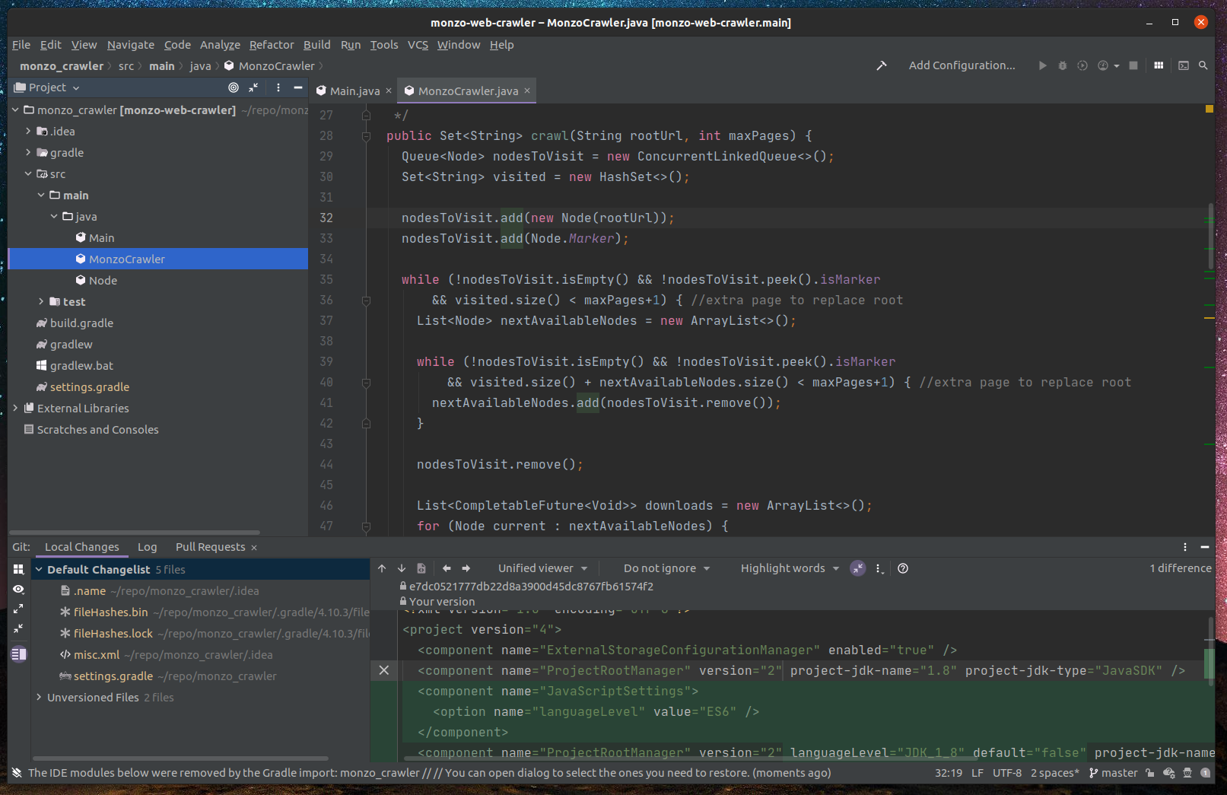Close the MonzoCrawler.java tab
Viewport: 1227px width, 795px height.
tap(527, 91)
